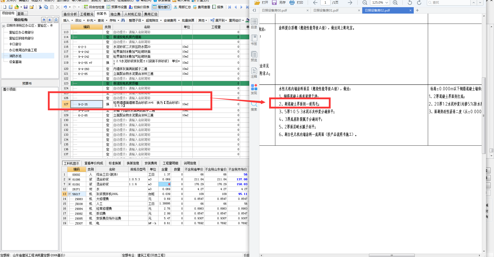Switch to 工程概况 tab
Image resolution: width=494 pixels, height=257 pixels.
pyautogui.click(x=87, y=14)
